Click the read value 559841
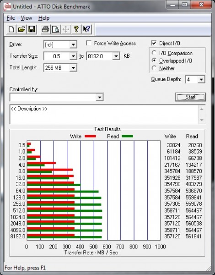The width and height of the screenshot is (215, 275). point(193,198)
